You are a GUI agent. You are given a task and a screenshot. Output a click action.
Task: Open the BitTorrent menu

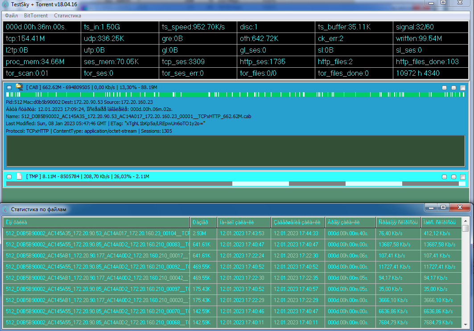tap(35, 16)
